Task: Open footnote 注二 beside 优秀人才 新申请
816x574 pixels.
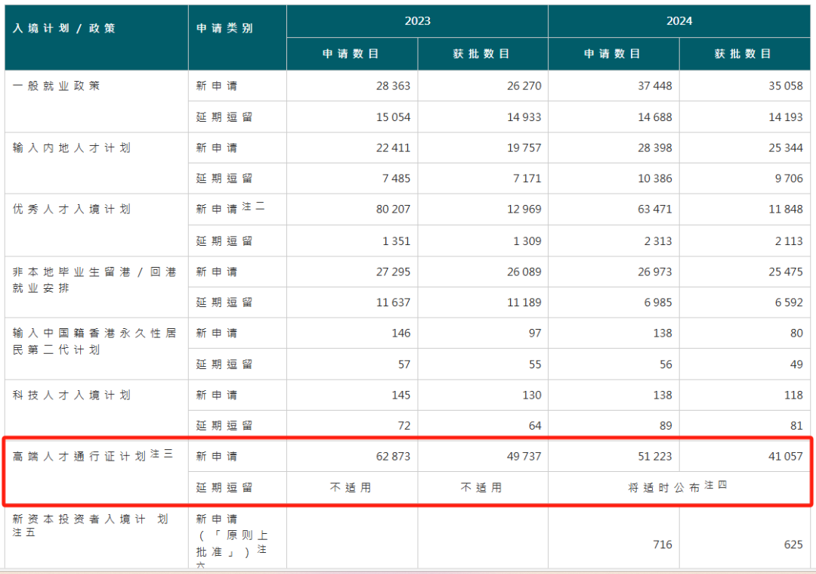Action: (253, 206)
